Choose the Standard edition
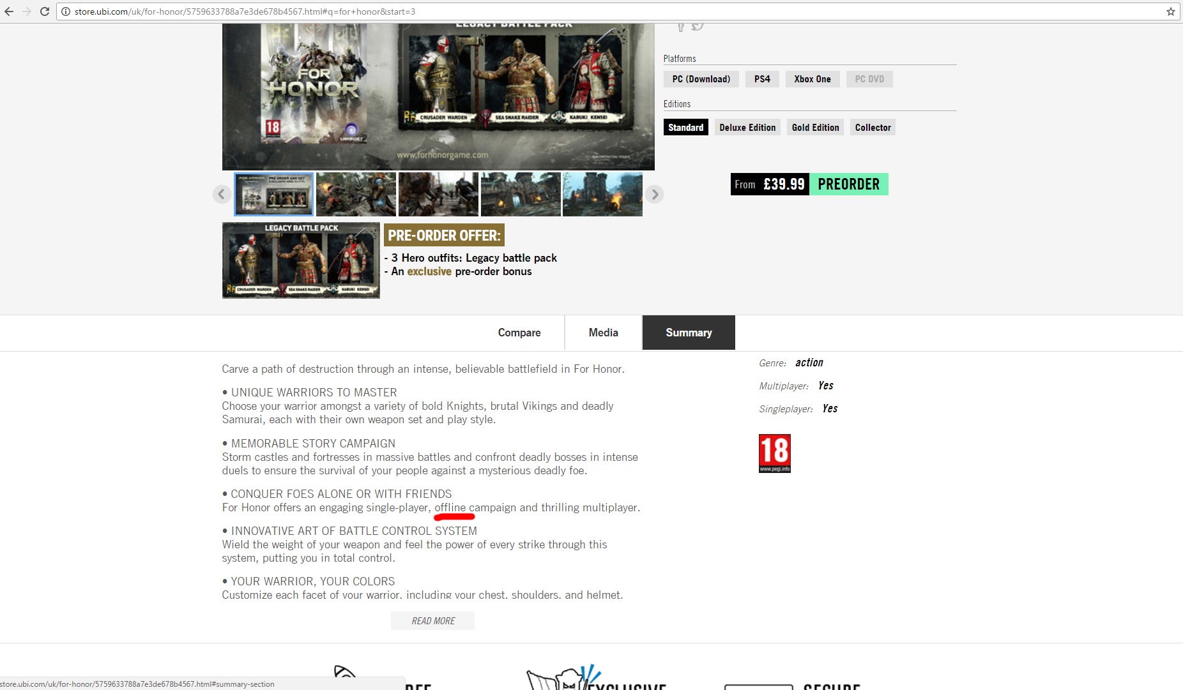 click(x=686, y=128)
